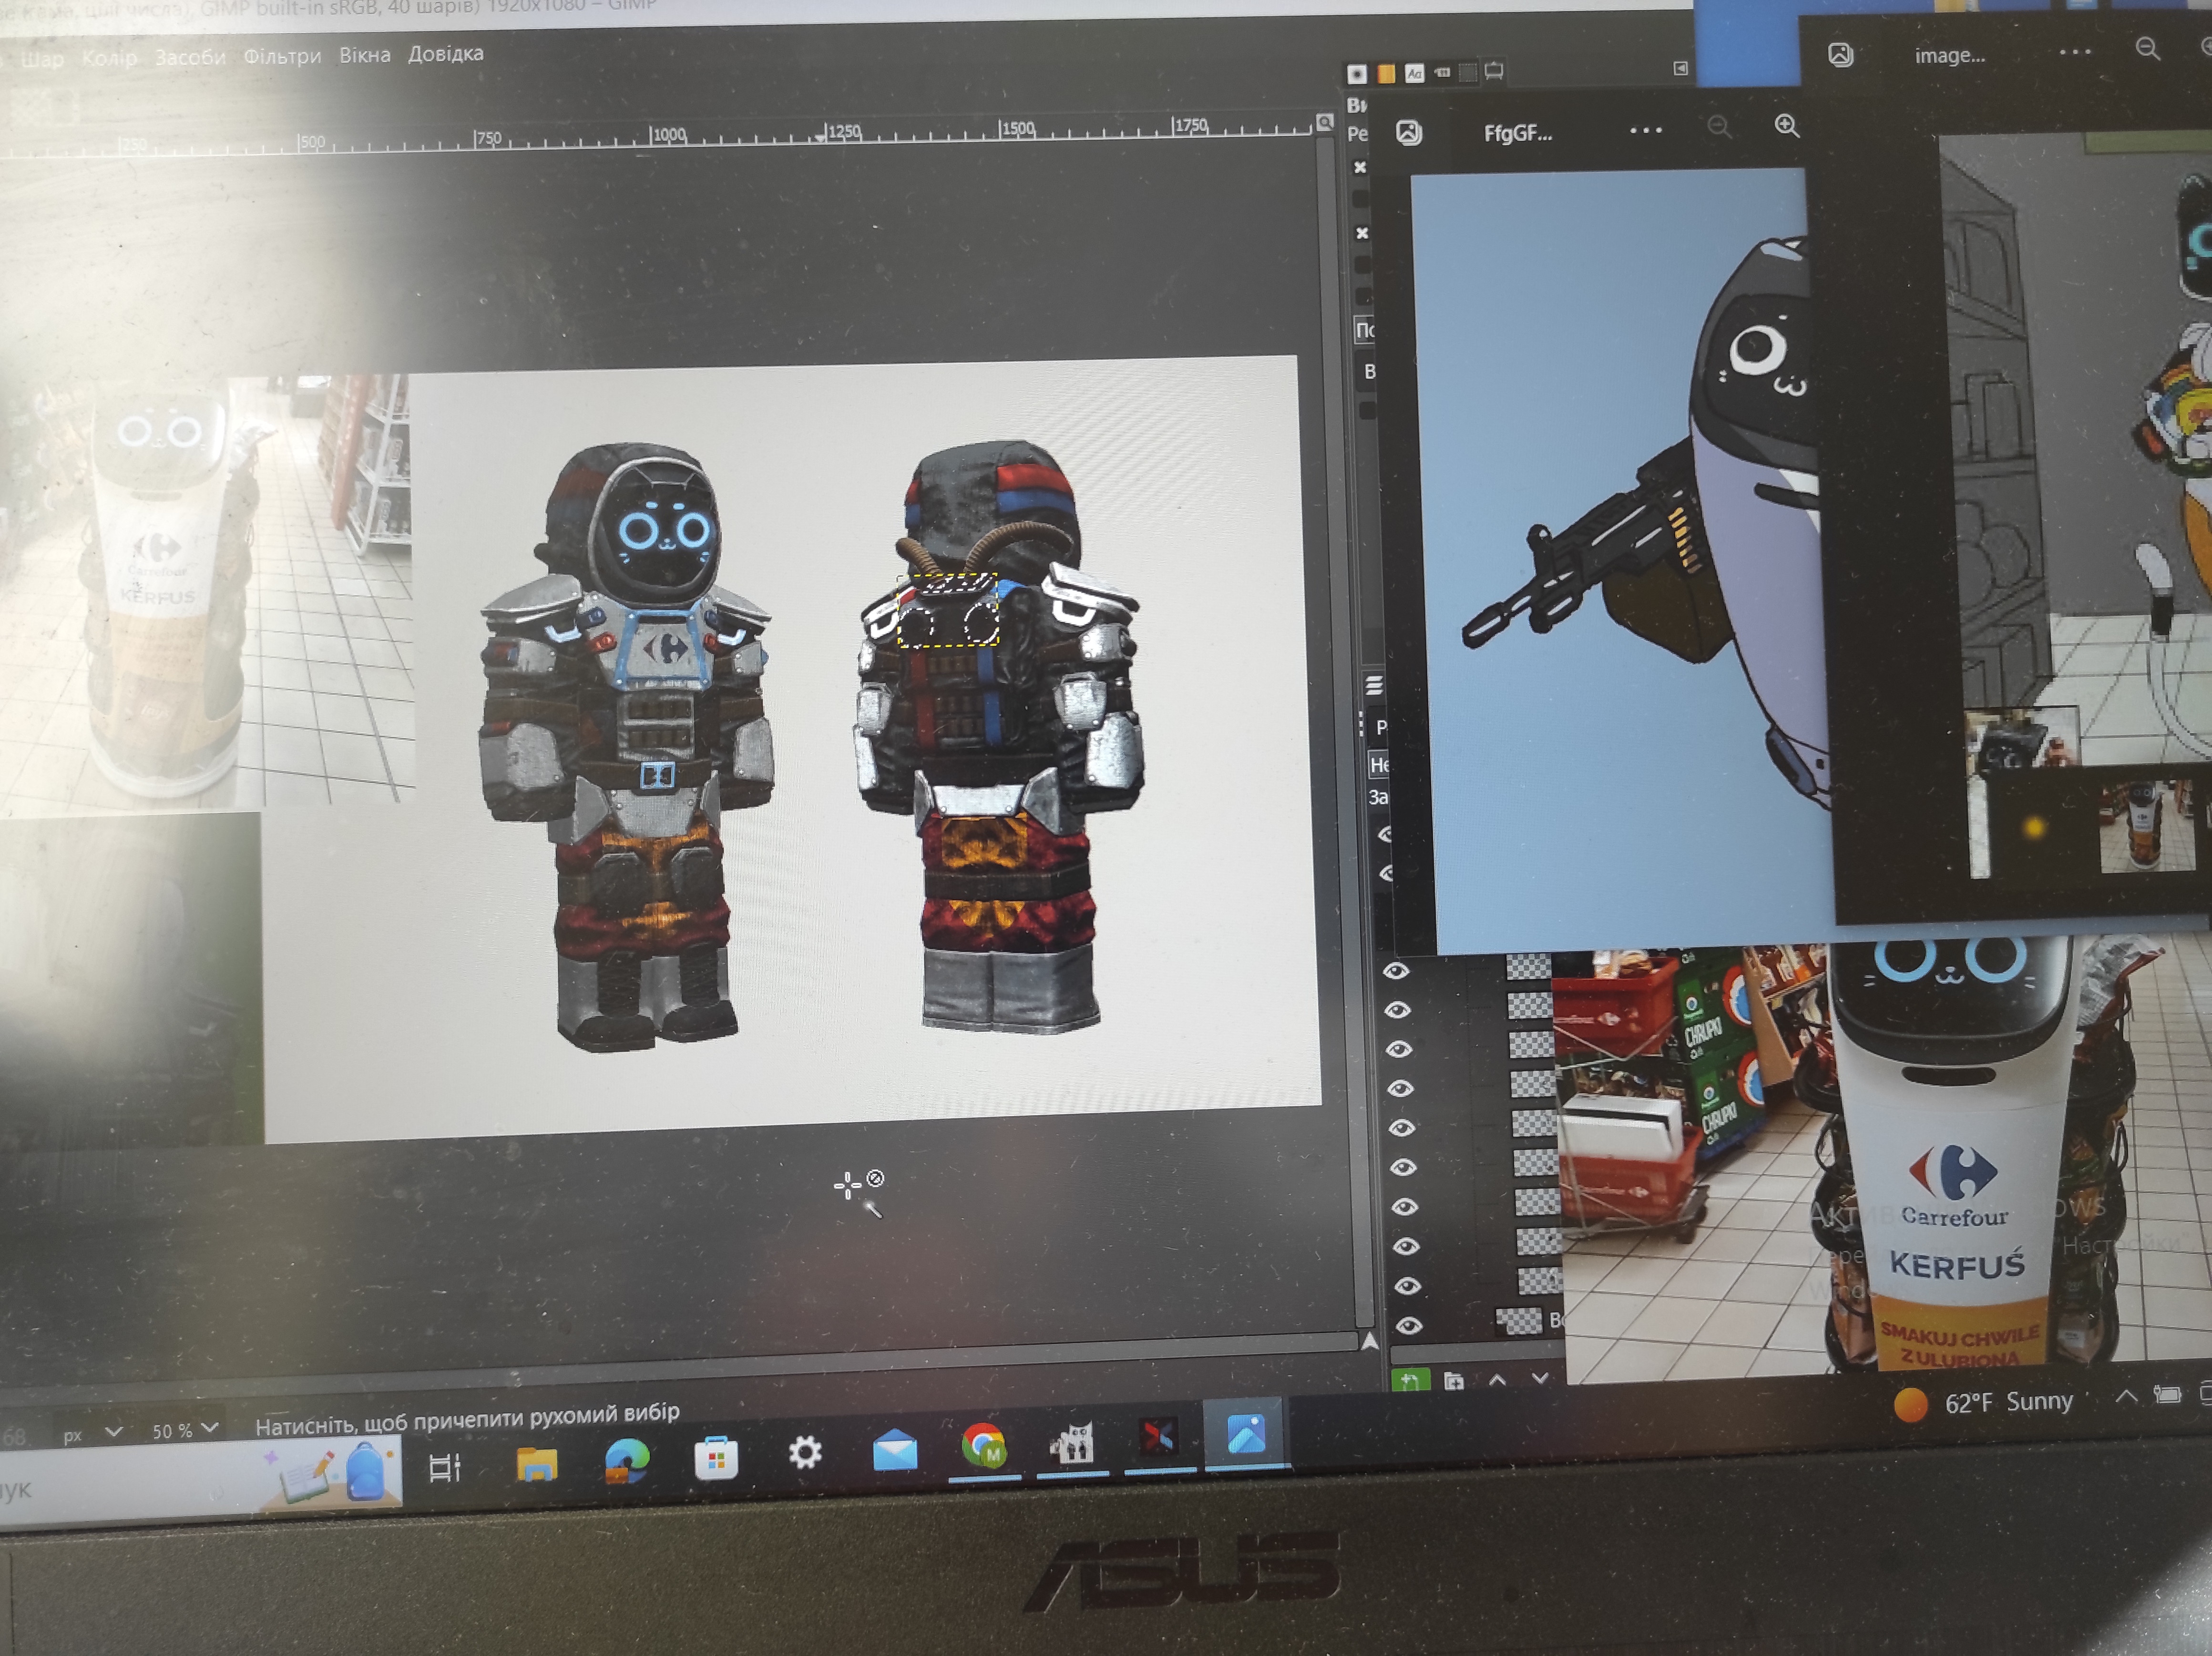
Task: Open Settings gear from the taskbar
Action: (805, 1453)
